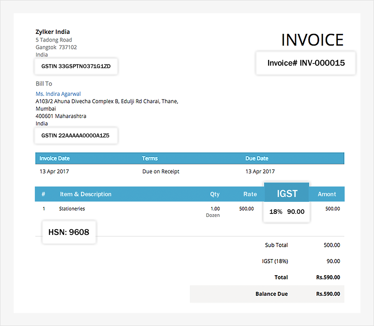The height and width of the screenshot is (326, 374).
Task: Open Ms. Indira Agarwal contact link
Action: tap(58, 94)
